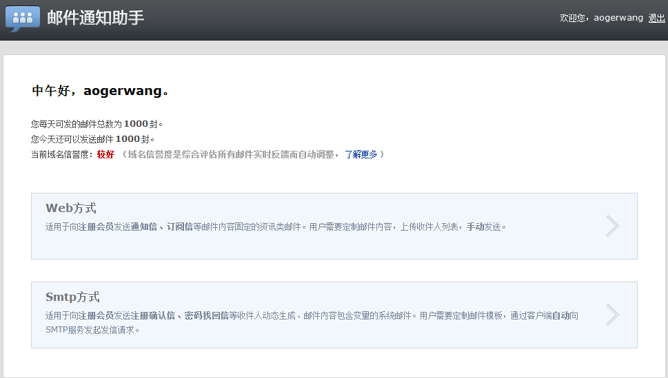Click the 当前域名信誉度 label
The height and width of the screenshot is (378, 668).
pyautogui.click(x=61, y=154)
